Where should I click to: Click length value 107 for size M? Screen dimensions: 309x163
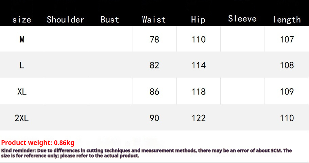287,40
